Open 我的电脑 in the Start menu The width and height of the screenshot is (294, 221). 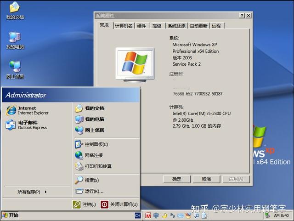tap(90, 119)
